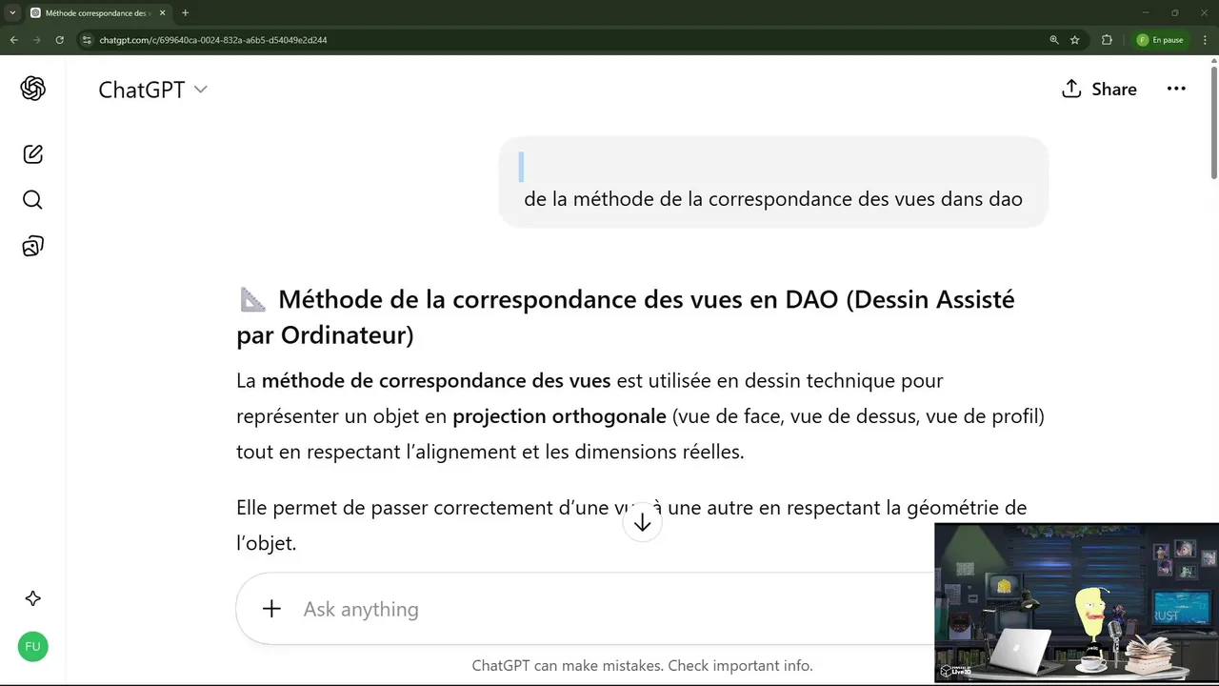This screenshot has width=1219, height=686.
Task: Open the images library sidebar icon
Action: [x=32, y=247]
